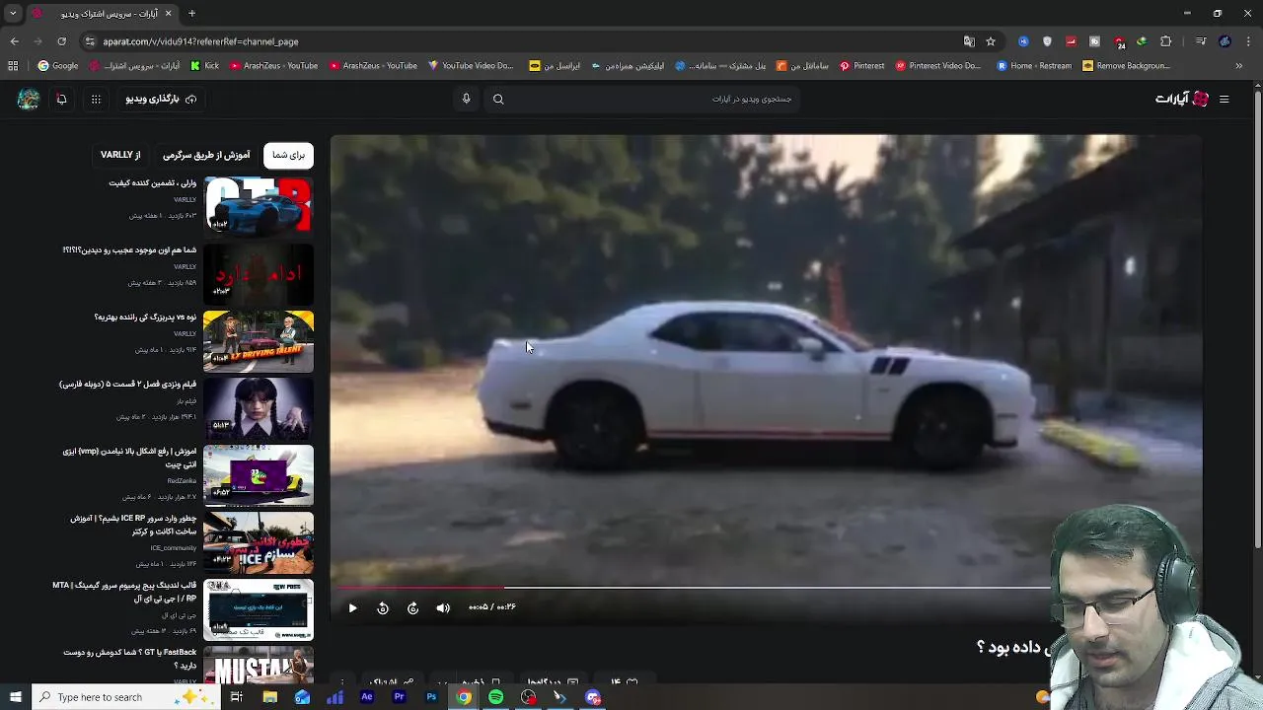Open the Kick bookmark
This screenshot has width=1263, height=710.
click(204, 66)
